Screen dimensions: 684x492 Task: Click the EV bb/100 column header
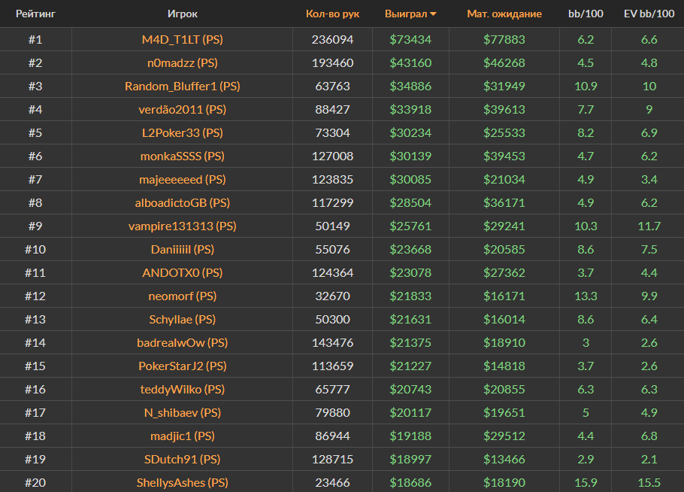649,14
